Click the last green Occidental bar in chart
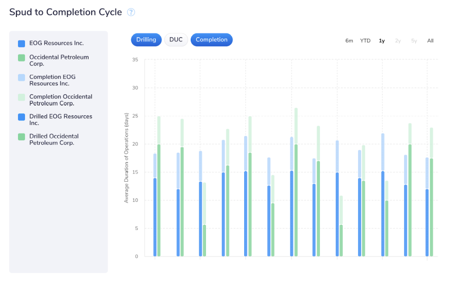The height and width of the screenshot is (283, 456). [x=432, y=207]
